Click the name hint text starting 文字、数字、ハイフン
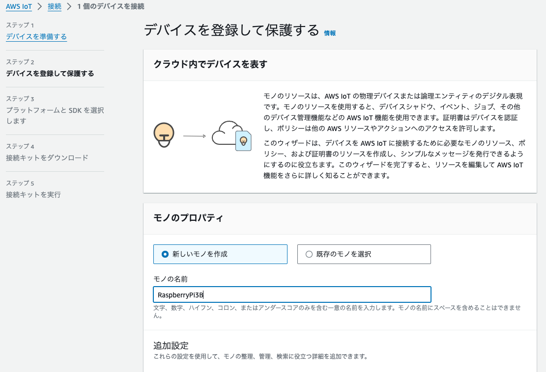546x372 pixels. 337,312
